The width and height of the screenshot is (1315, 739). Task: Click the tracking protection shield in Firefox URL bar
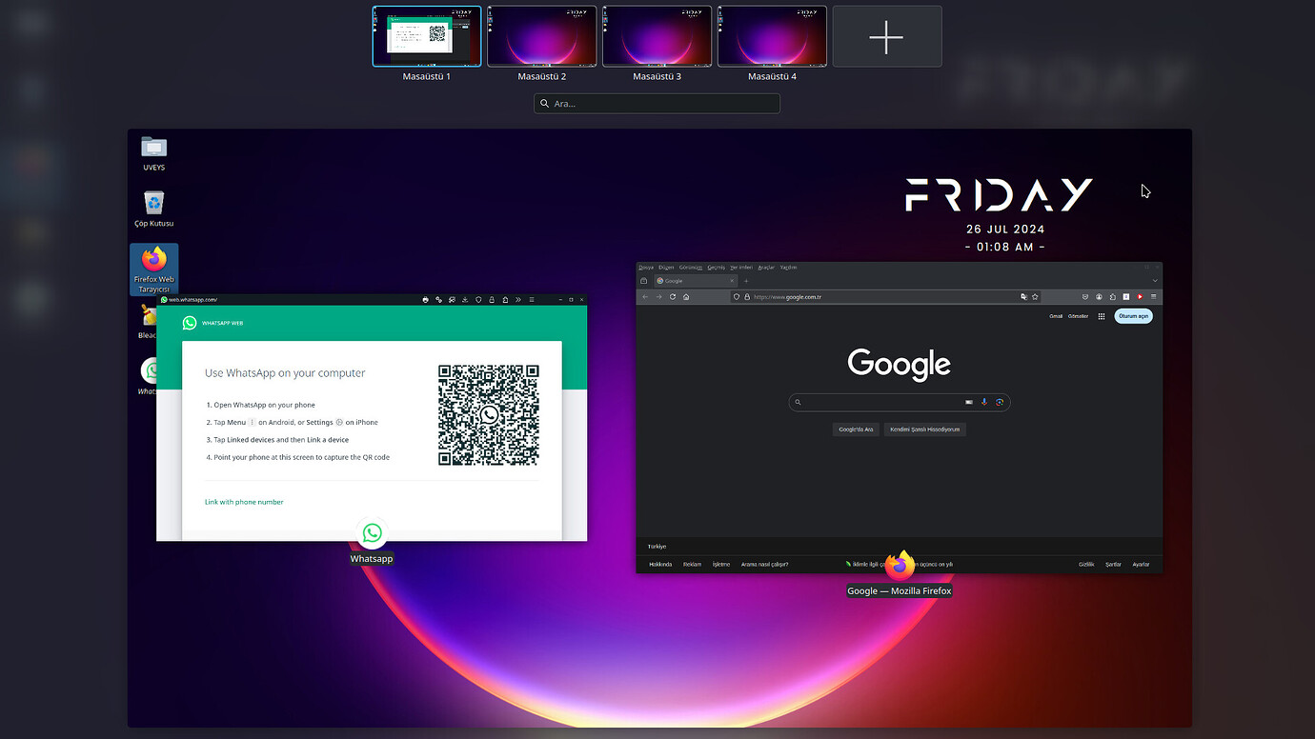(x=737, y=297)
